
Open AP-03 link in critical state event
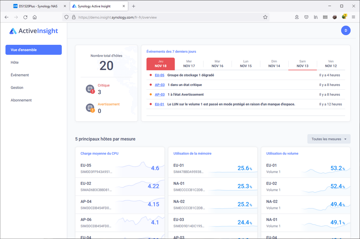click(x=160, y=85)
